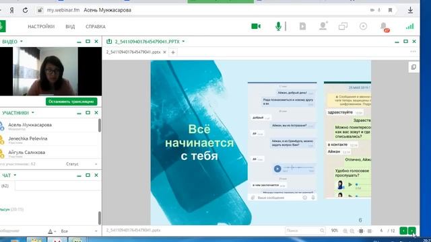Viewport: 431px width, 242px height.
Task: Expand the УЧАСТНИКИ panel dropdown
Action: pos(33,113)
